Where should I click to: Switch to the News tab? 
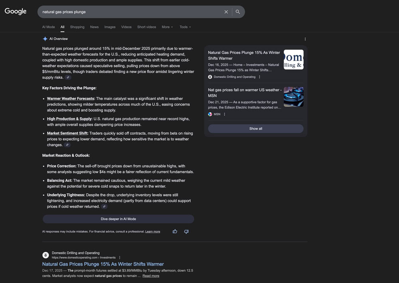coord(94,27)
